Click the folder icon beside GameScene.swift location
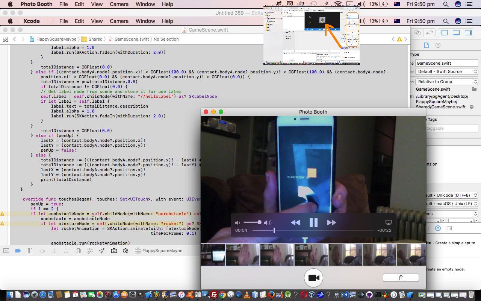 474,89
